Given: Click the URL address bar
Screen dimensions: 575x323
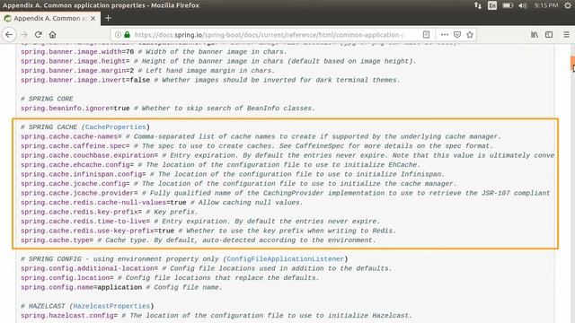Looking at the screenshot, I should click(x=270, y=35).
